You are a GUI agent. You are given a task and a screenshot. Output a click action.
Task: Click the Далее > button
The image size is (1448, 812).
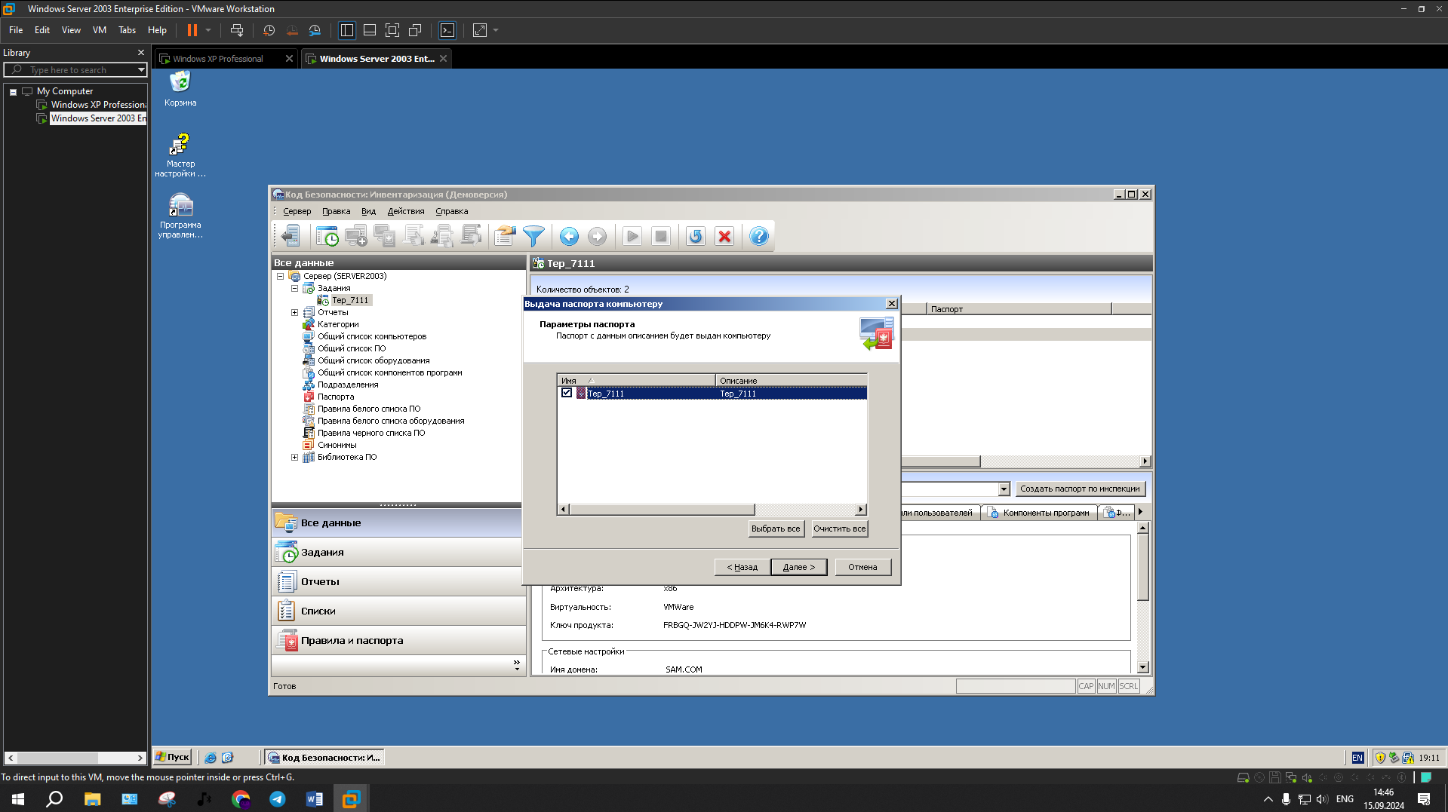point(798,567)
